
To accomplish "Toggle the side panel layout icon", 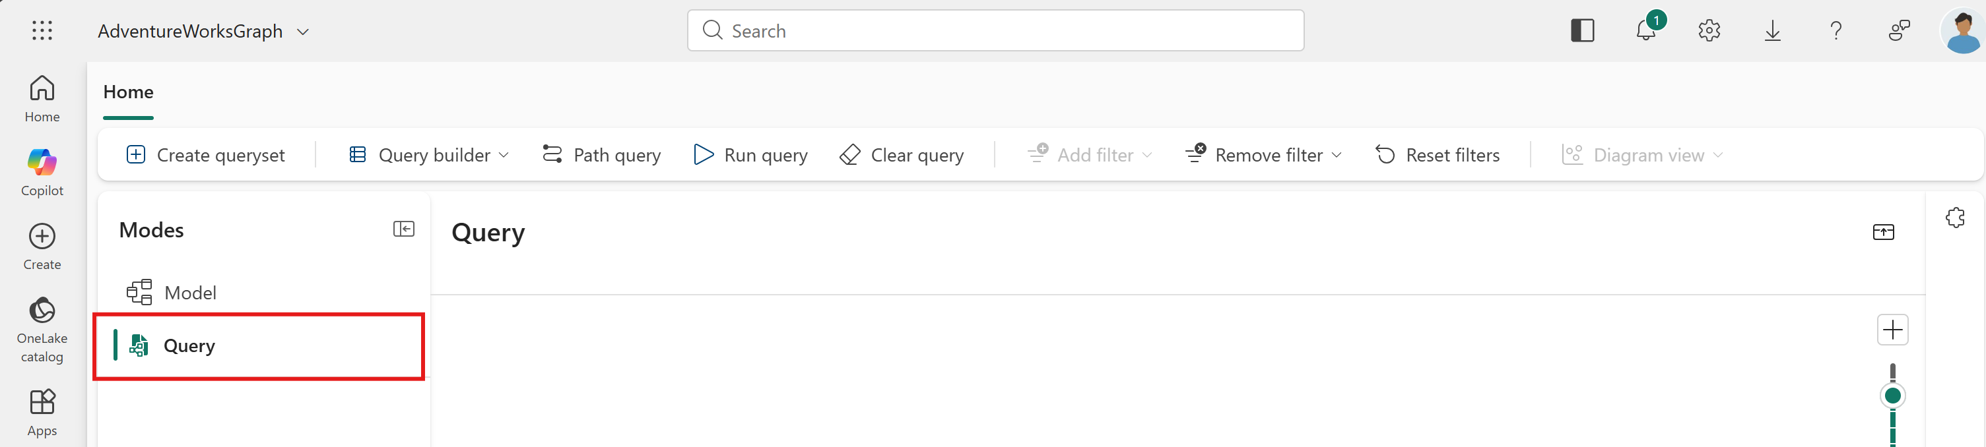I will [1582, 31].
